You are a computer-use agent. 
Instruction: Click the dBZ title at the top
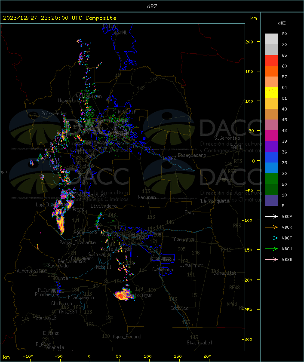[152, 6]
